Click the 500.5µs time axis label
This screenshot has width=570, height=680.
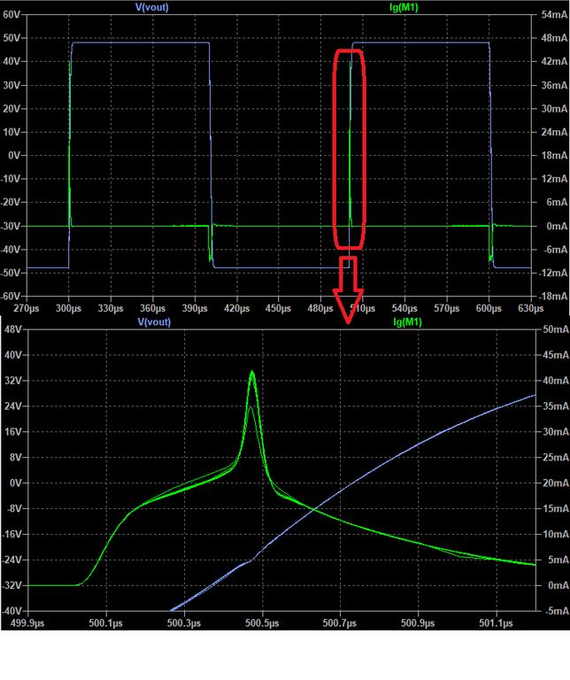262,623
